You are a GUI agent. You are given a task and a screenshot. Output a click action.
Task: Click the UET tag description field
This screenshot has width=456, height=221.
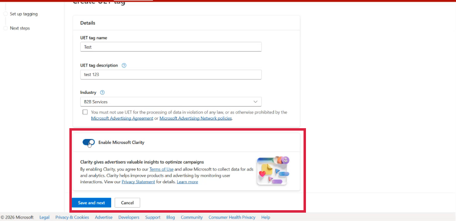(x=171, y=74)
